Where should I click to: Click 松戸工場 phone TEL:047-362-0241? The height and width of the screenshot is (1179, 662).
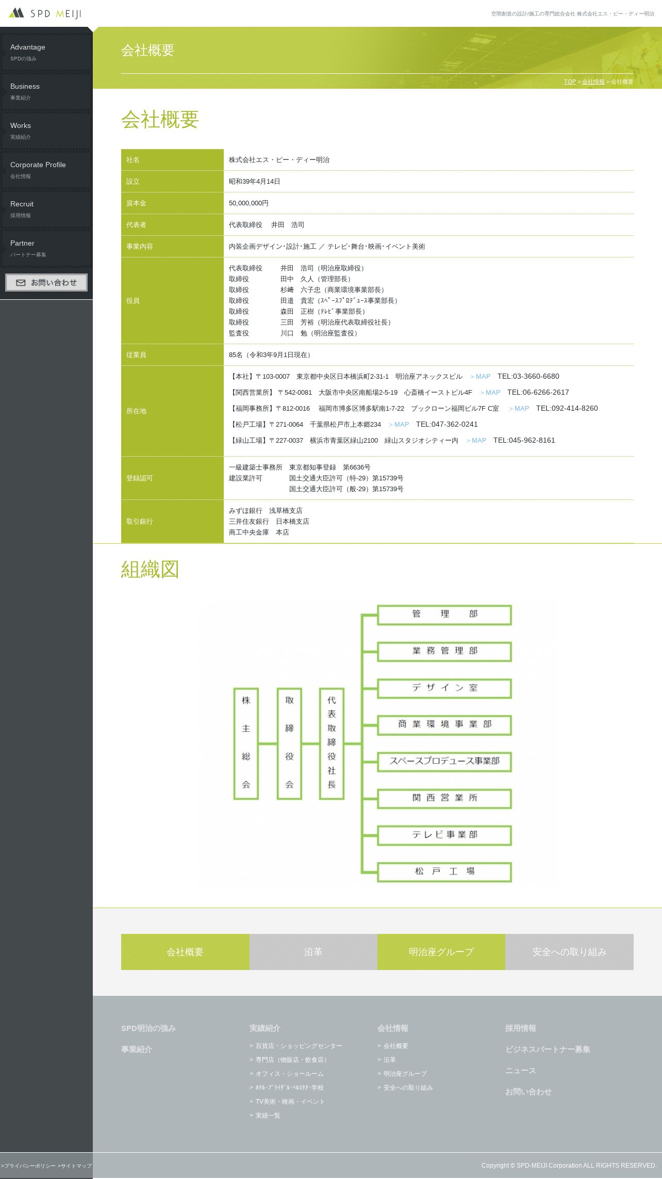[x=447, y=425]
